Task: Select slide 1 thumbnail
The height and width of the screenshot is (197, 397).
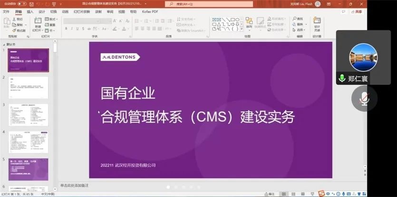Action: [28, 60]
